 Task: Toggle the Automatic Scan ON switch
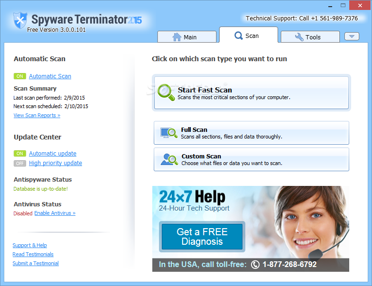pyautogui.click(x=20, y=76)
